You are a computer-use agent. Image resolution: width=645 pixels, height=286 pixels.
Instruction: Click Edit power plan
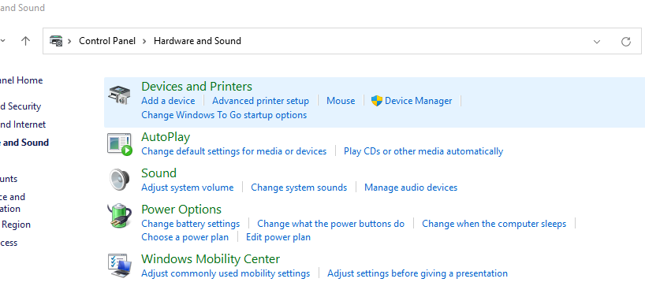[278, 237]
